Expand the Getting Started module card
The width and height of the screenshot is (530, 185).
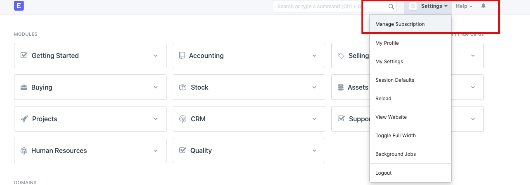[156, 55]
